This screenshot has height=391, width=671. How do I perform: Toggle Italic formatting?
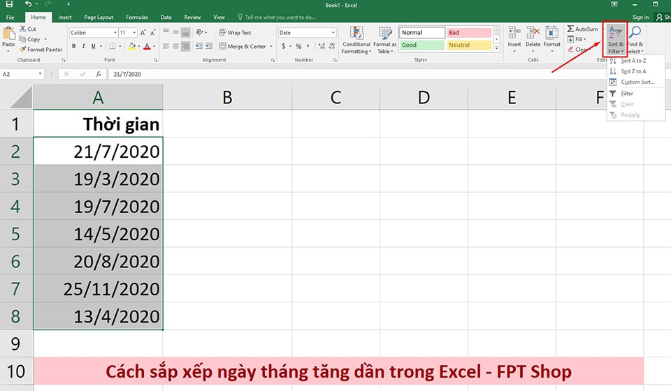click(83, 46)
